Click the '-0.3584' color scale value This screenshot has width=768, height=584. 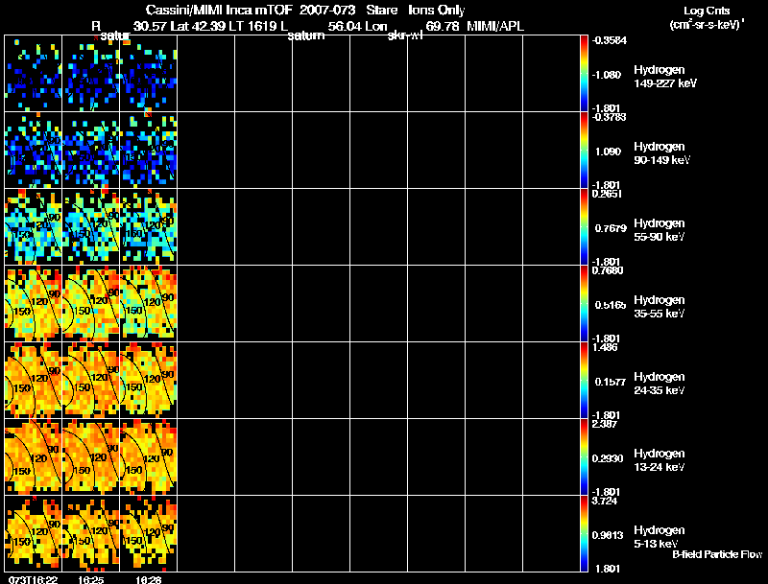coord(609,40)
